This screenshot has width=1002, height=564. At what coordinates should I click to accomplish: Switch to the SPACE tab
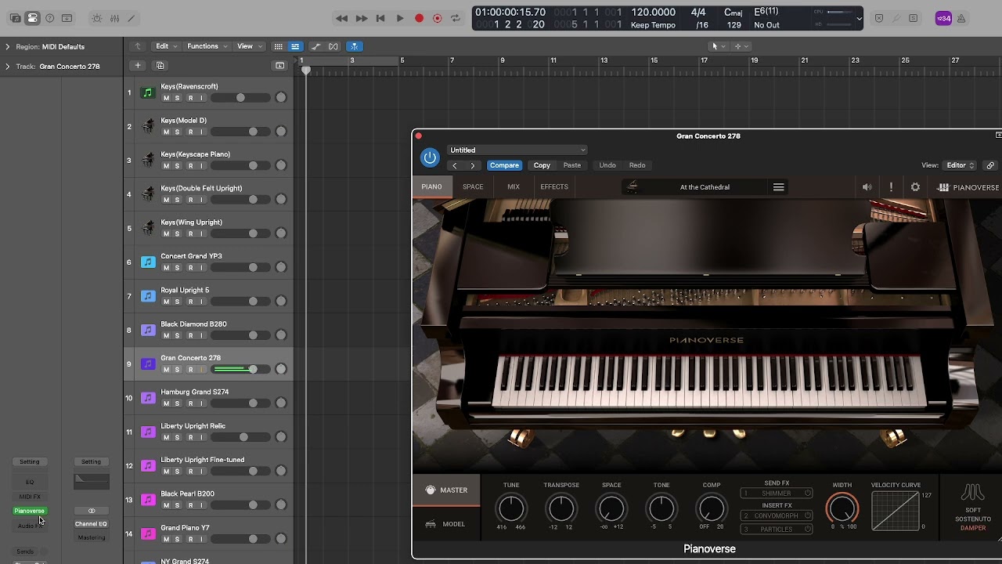(x=473, y=187)
